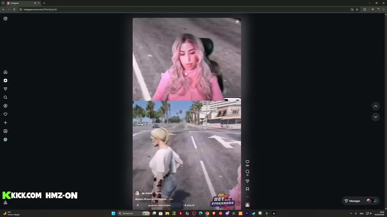Image resolution: width=387 pixels, height=217 pixels.
Task: Open Microsoft Edge from the taskbar
Action: click(x=200, y=213)
